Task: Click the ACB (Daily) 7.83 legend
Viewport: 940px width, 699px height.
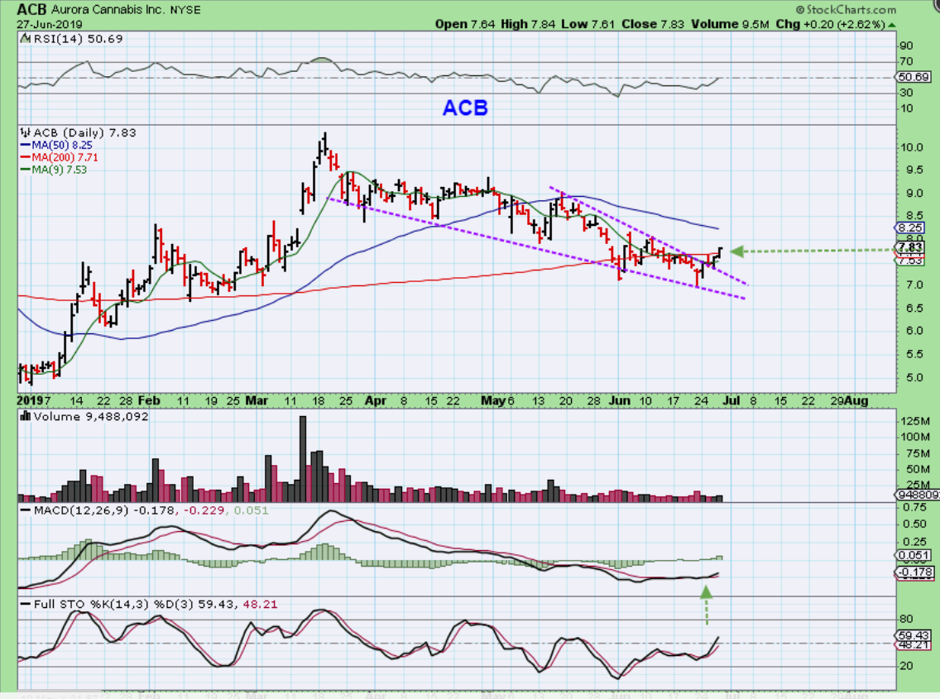Action: click(x=84, y=132)
